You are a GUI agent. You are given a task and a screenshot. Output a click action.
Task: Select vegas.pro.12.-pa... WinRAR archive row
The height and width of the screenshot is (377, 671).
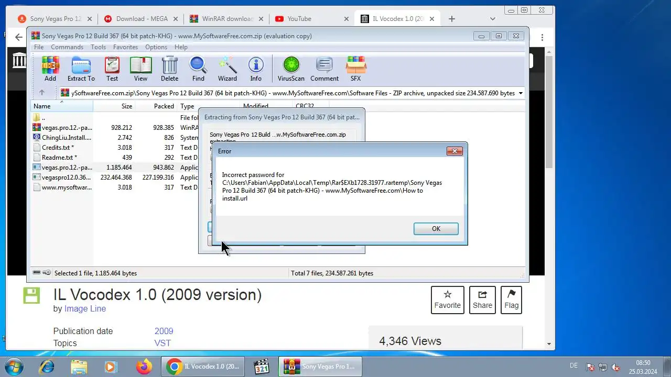coord(115,128)
